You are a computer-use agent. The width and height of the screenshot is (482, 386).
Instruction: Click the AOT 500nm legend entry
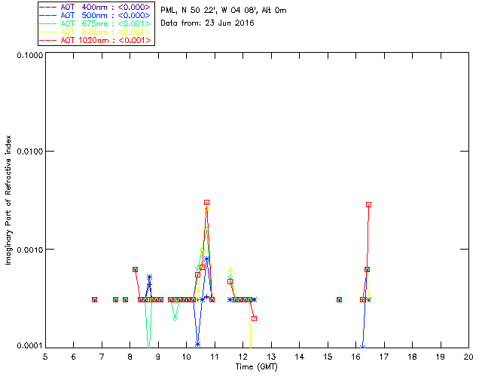click(95, 15)
